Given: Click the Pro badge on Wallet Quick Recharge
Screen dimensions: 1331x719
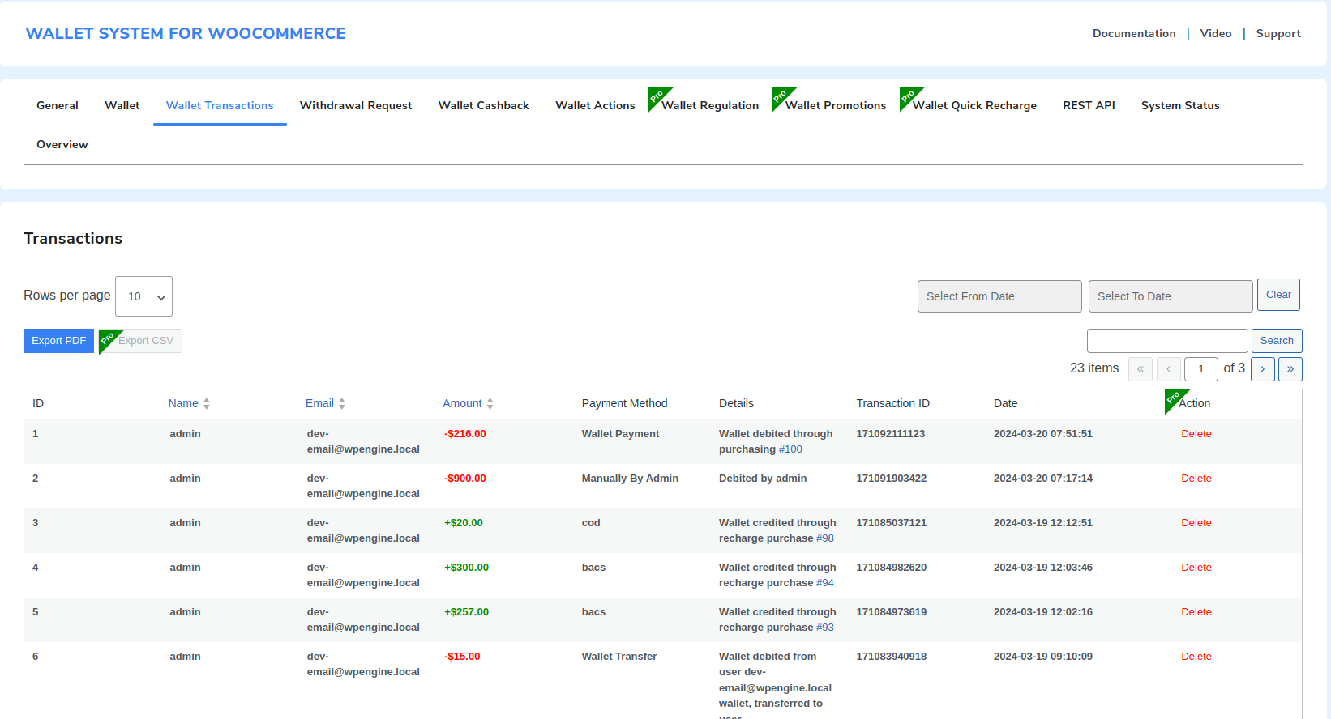Looking at the screenshot, I should pyautogui.click(x=909, y=96).
